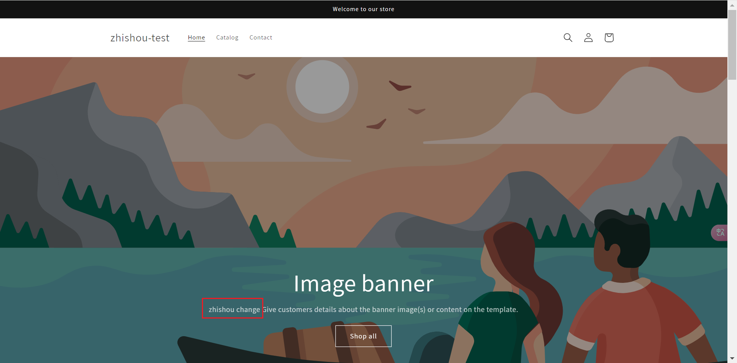This screenshot has height=363, width=737.
Task: Open the account login icon
Action: click(588, 38)
